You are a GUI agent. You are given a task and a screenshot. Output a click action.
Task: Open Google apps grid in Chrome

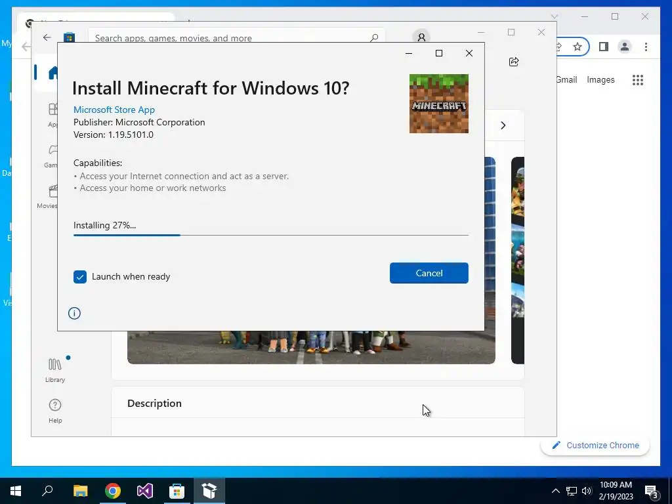tap(638, 80)
